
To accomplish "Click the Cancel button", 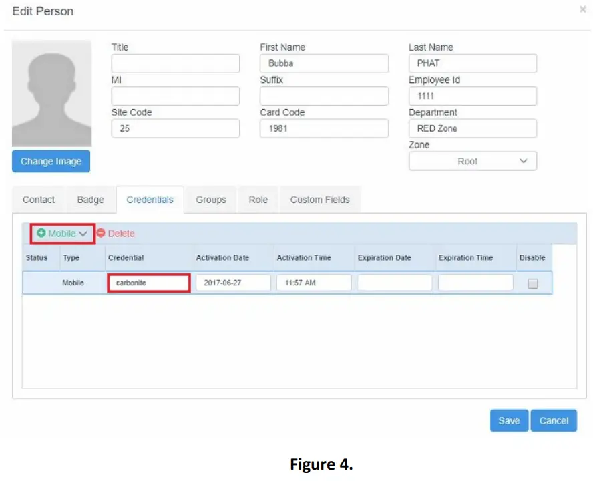I will coord(554,420).
